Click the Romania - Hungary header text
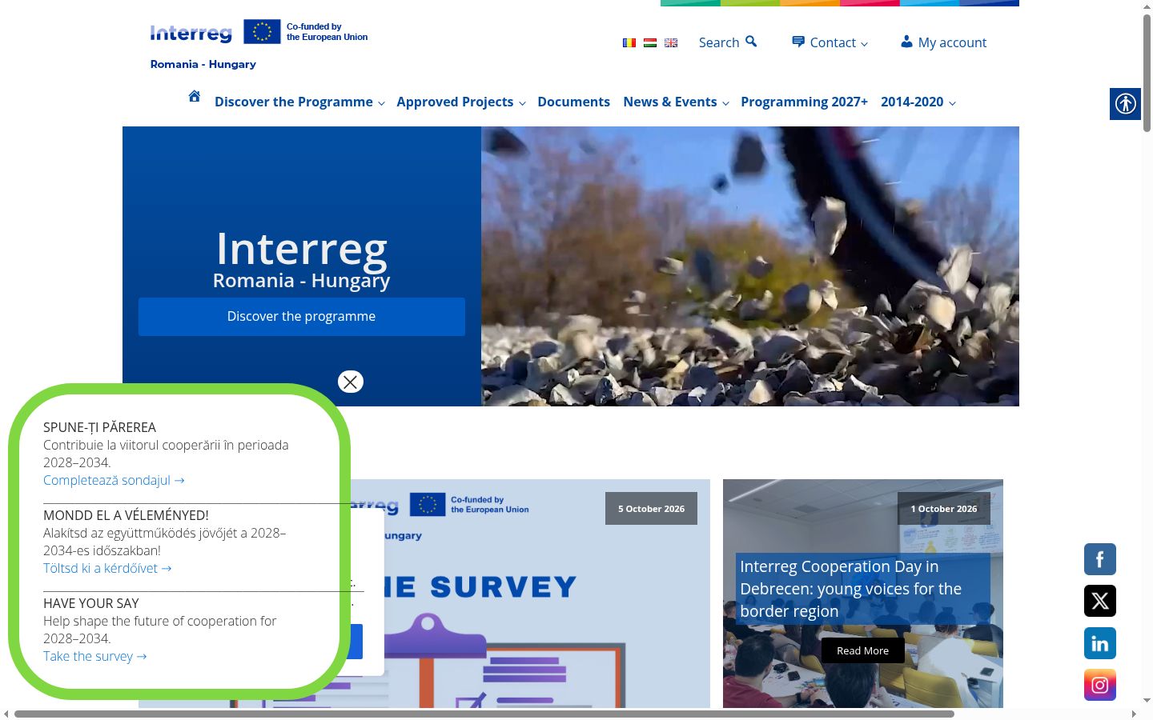 pyautogui.click(x=203, y=64)
